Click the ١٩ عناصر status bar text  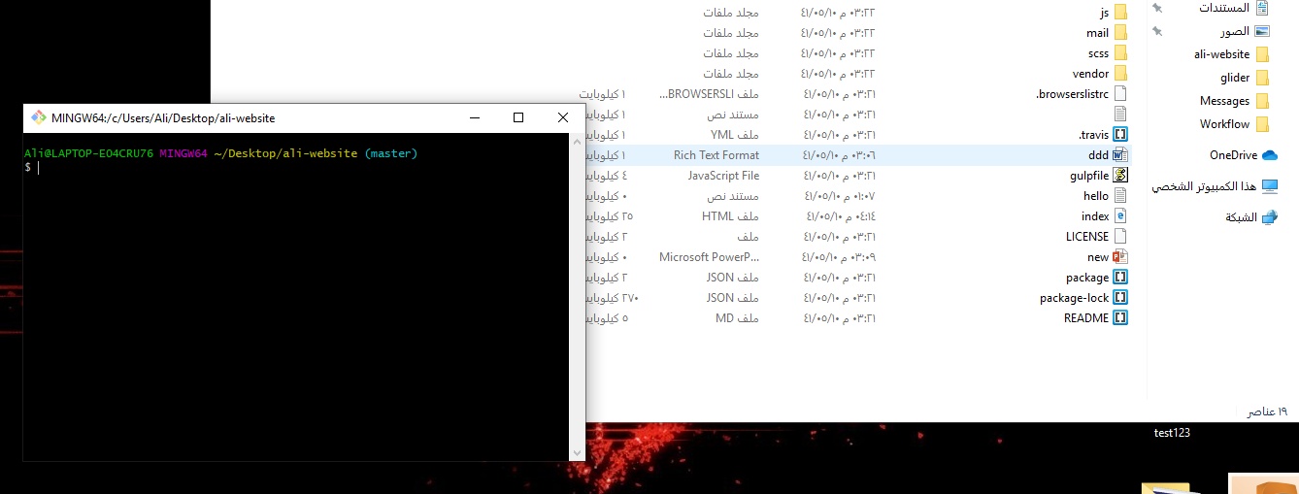(x=1267, y=412)
